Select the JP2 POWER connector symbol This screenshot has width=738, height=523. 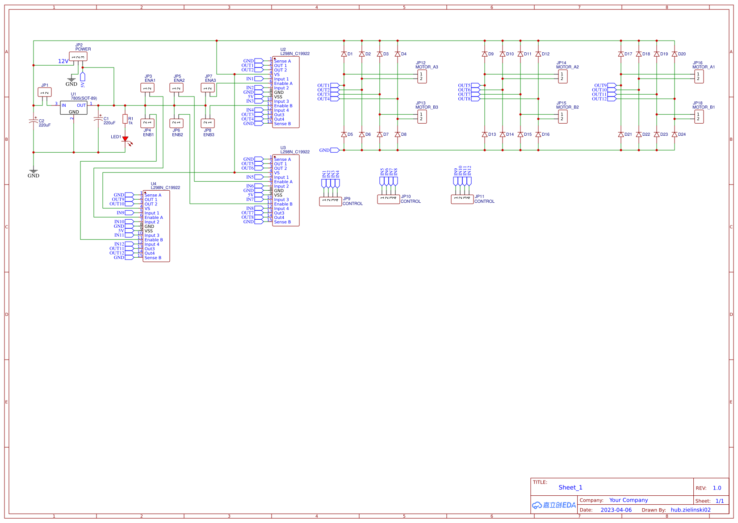click(x=78, y=55)
